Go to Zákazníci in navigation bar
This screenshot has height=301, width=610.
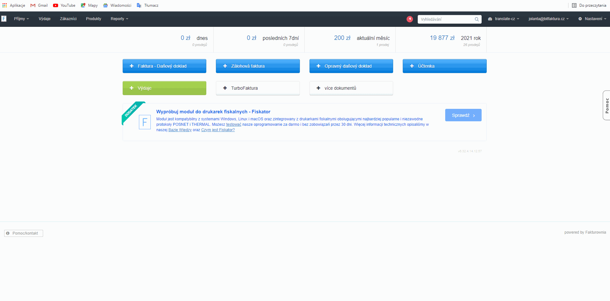[68, 19]
